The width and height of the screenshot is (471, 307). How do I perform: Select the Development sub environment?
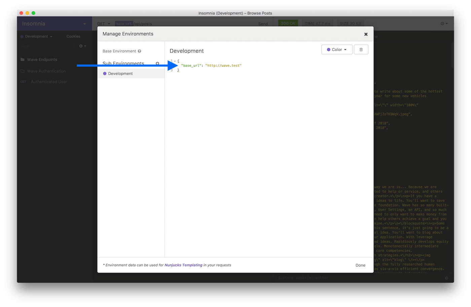click(x=120, y=74)
